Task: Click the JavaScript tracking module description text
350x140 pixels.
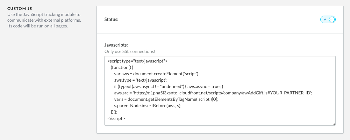Action: (x=44, y=20)
